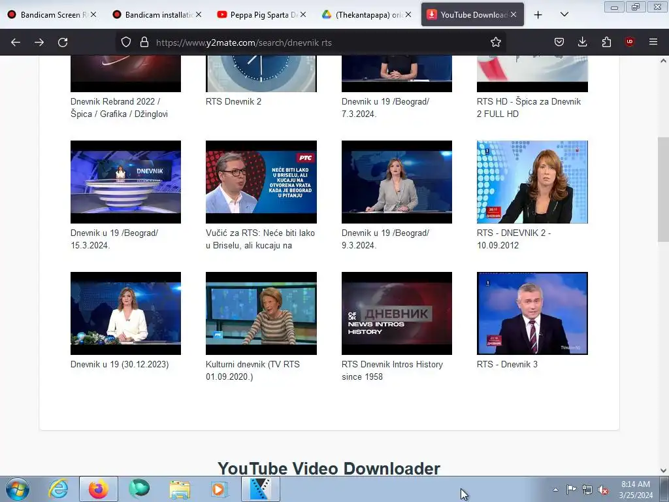This screenshot has width=669, height=502.
Task: Open Windows Media Player taskbar icon
Action: tap(220, 489)
